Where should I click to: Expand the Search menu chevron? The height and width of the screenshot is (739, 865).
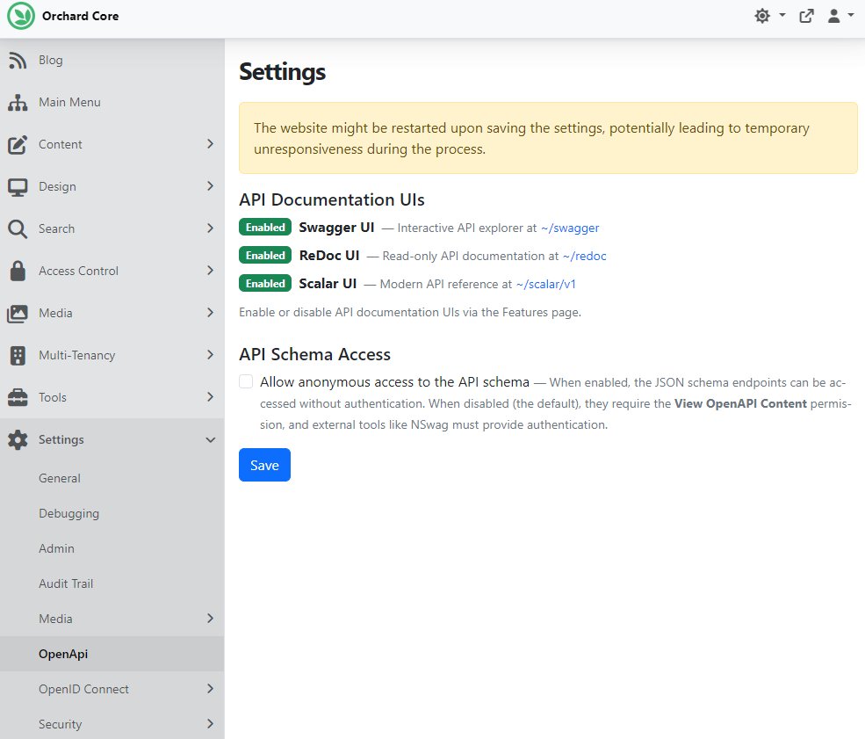coord(210,228)
